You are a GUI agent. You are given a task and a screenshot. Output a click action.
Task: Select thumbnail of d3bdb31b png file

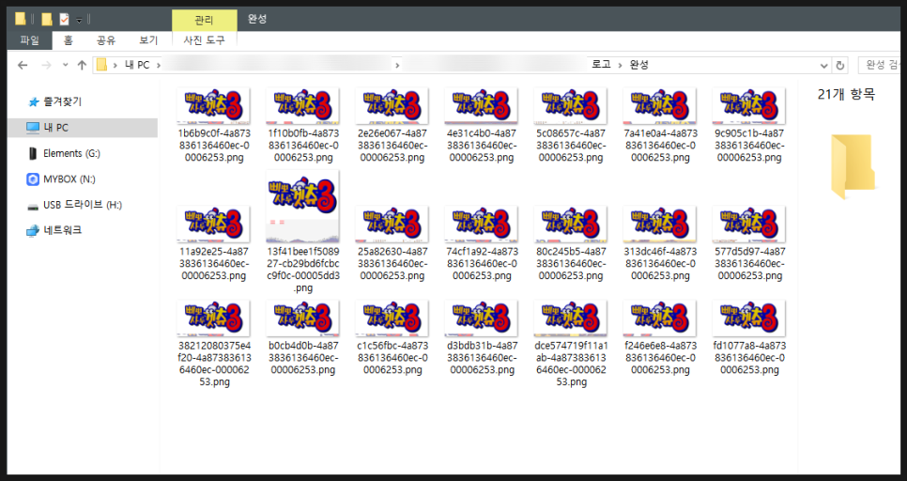click(x=482, y=318)
